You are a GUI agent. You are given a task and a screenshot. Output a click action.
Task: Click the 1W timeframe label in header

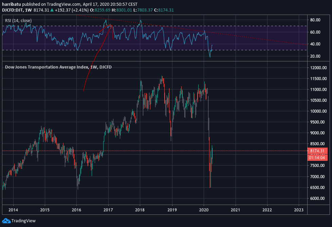[x=29, y=10]
